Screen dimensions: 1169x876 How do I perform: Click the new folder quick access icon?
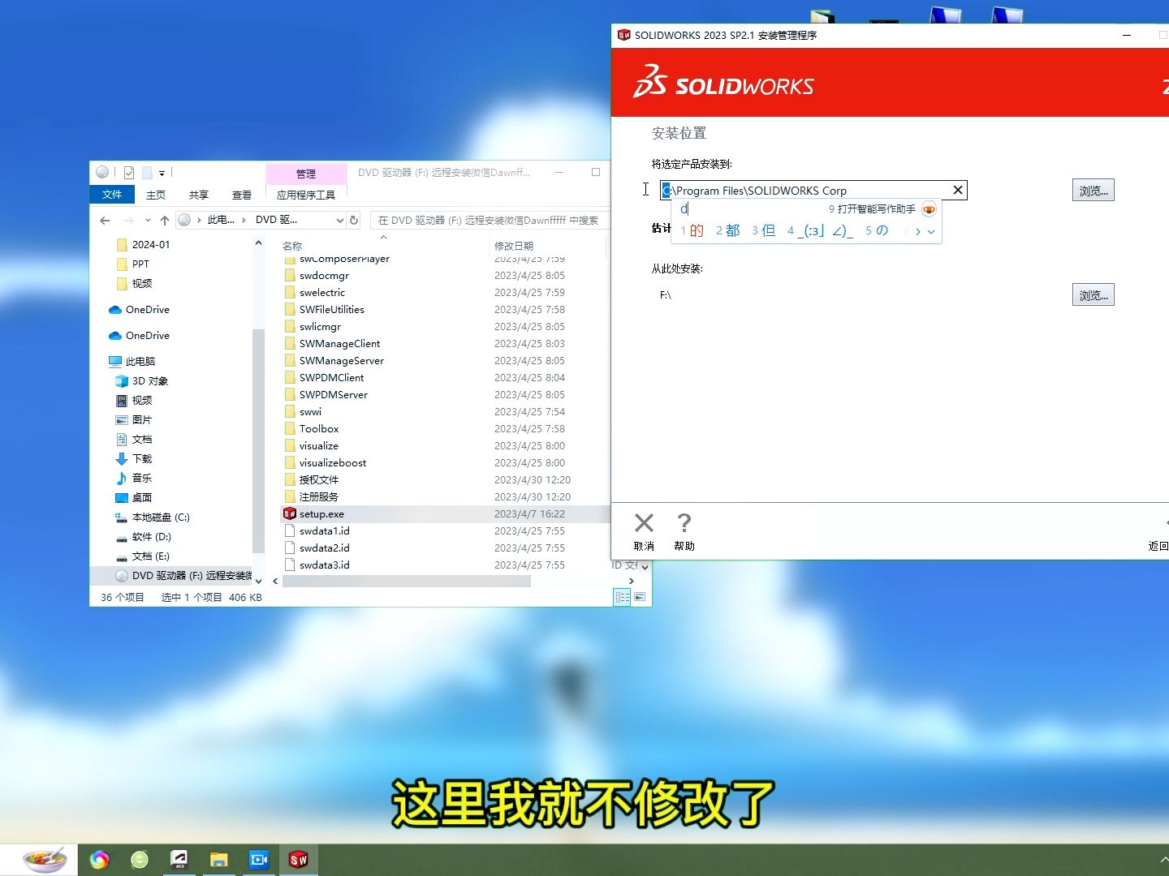pos(147,172)
